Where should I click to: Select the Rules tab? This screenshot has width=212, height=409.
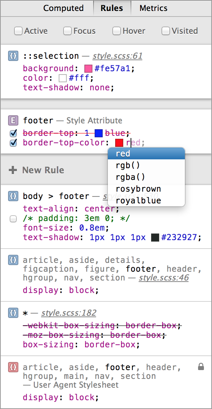[112, 8]
